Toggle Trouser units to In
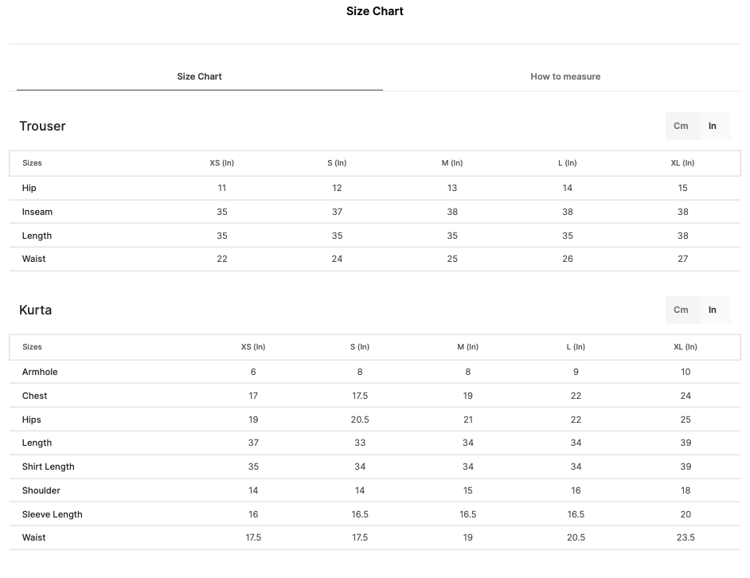This screenshot has height=578, width=750. tap(713, 126)
